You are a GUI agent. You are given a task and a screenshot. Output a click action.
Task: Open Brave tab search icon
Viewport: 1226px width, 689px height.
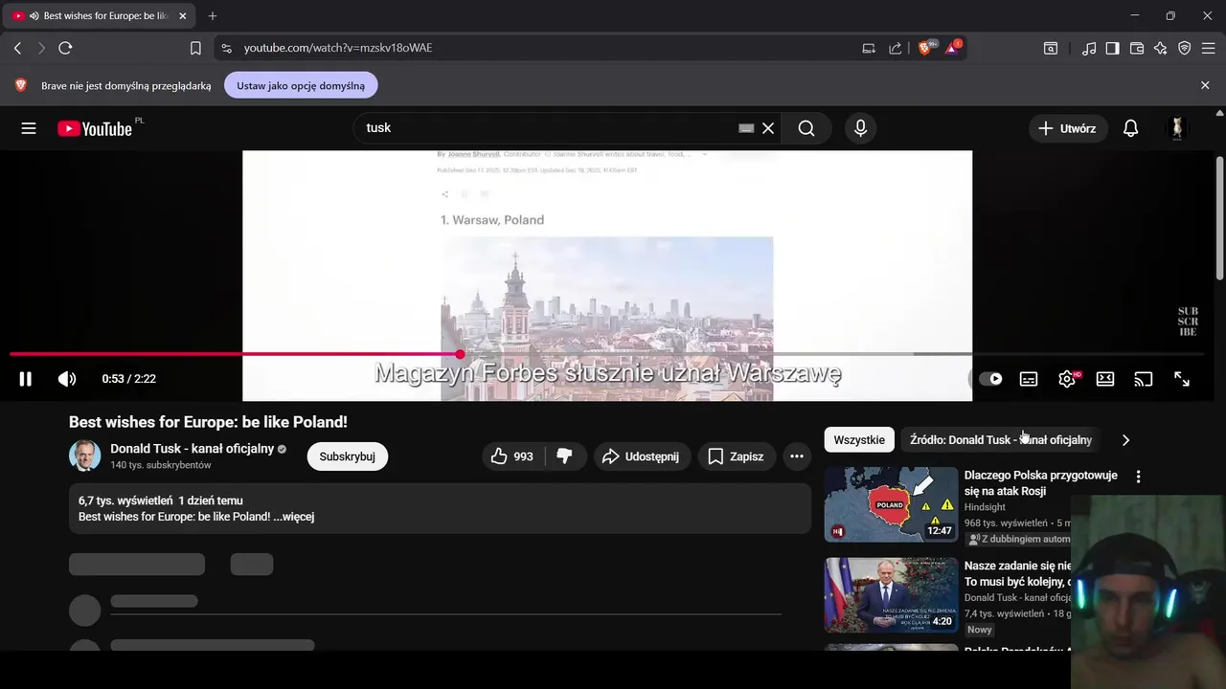point(1051,48)
